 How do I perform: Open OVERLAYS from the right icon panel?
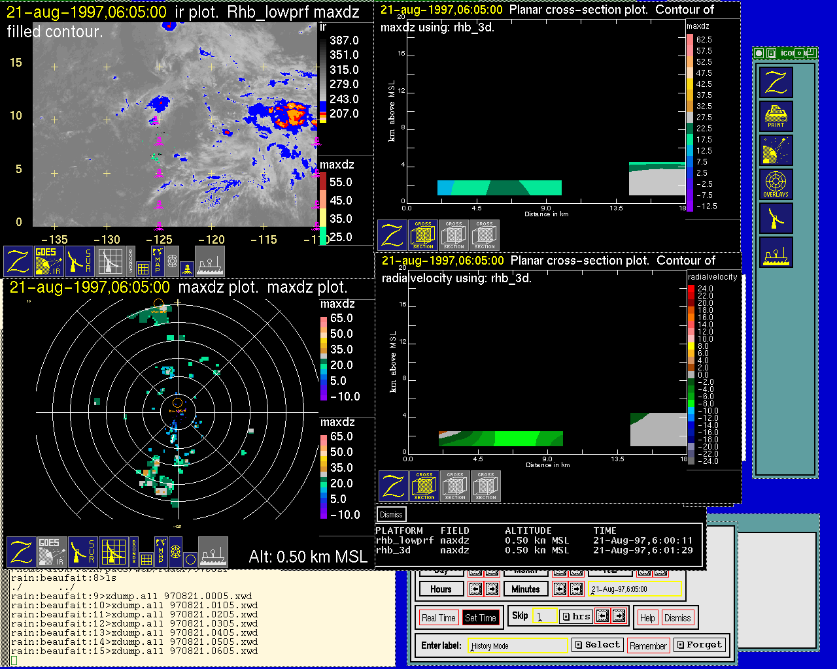(x=776, y=184)
